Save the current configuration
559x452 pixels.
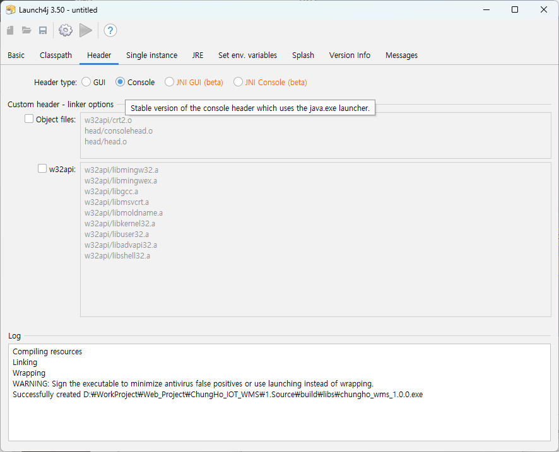point(43,30)
